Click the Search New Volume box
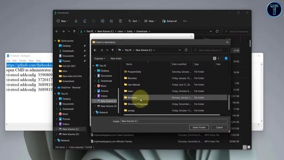 coord(210,50)
